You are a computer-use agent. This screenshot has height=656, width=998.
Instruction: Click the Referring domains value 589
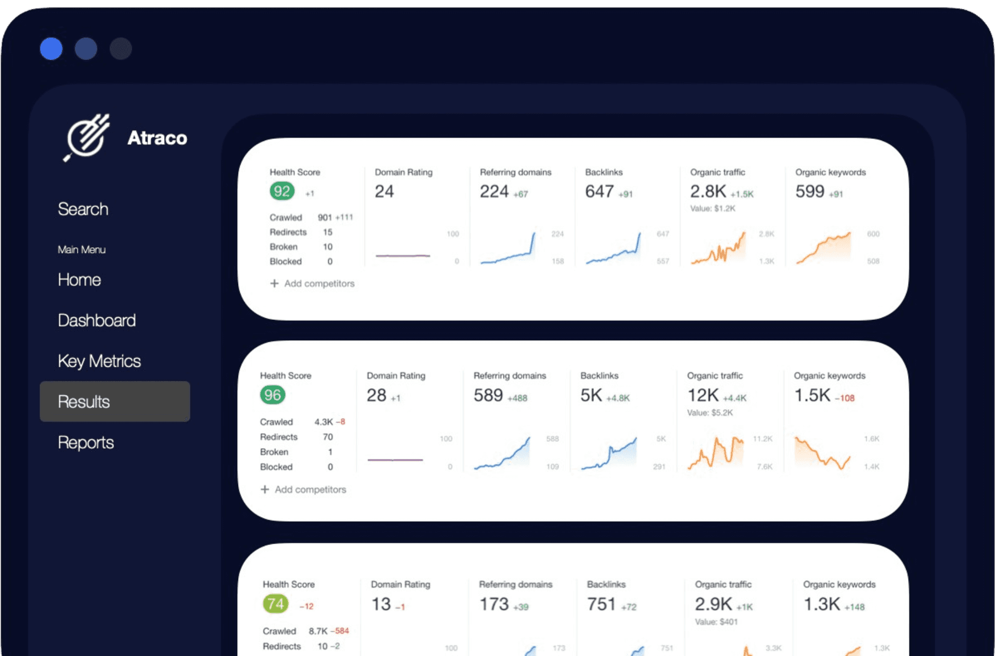(489, 395)
